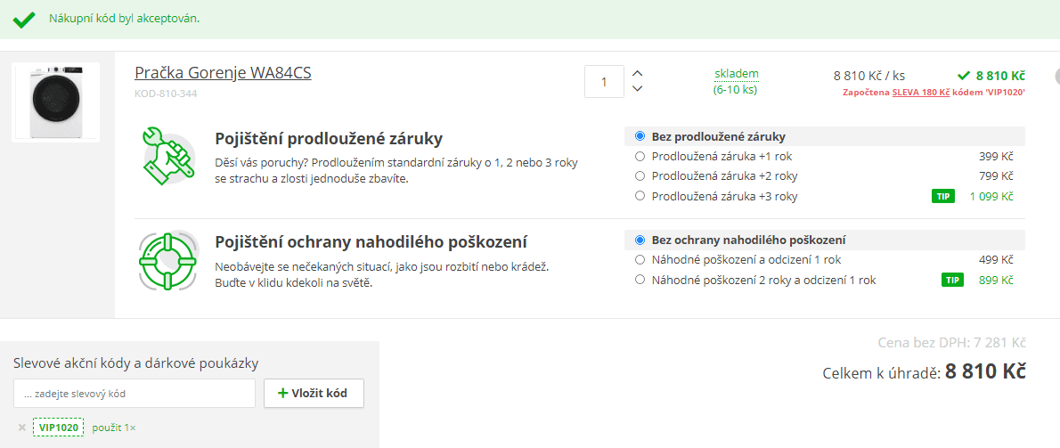The image size is (1060, 448).
Task: Click the VIP1020 applied code tag
Action: tap(58, 428)
